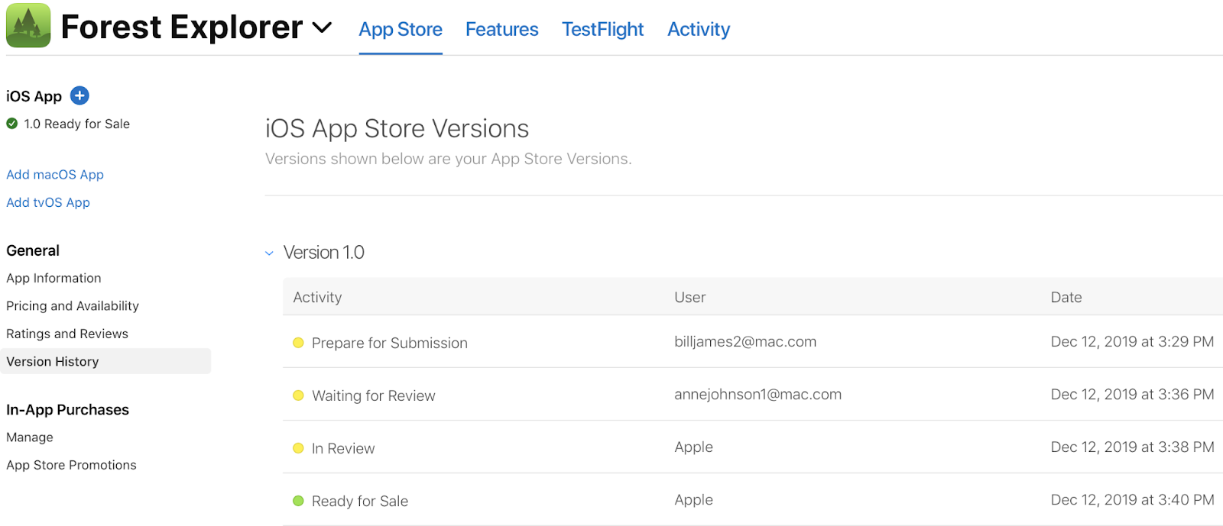The image size is (1223, 526).
Task: Click yellow dot beside Waiting for Review
Action: [x=299, y=395]
